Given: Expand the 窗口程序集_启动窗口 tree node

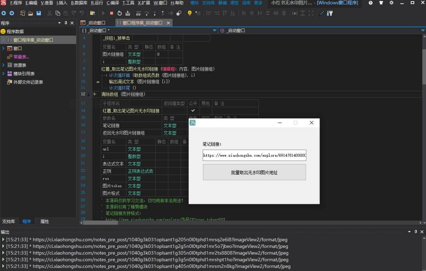Looking at the screenshot, I should 3,40.
